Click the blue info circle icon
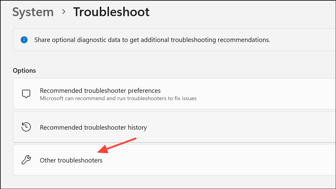Viewport: 336px width, 189px height. 24,40
